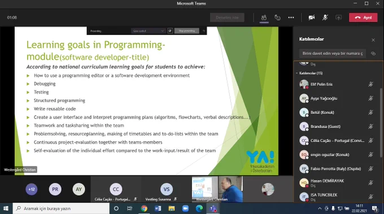
Task: Copy the meeting join link icon
Action: tap(373, 54)
